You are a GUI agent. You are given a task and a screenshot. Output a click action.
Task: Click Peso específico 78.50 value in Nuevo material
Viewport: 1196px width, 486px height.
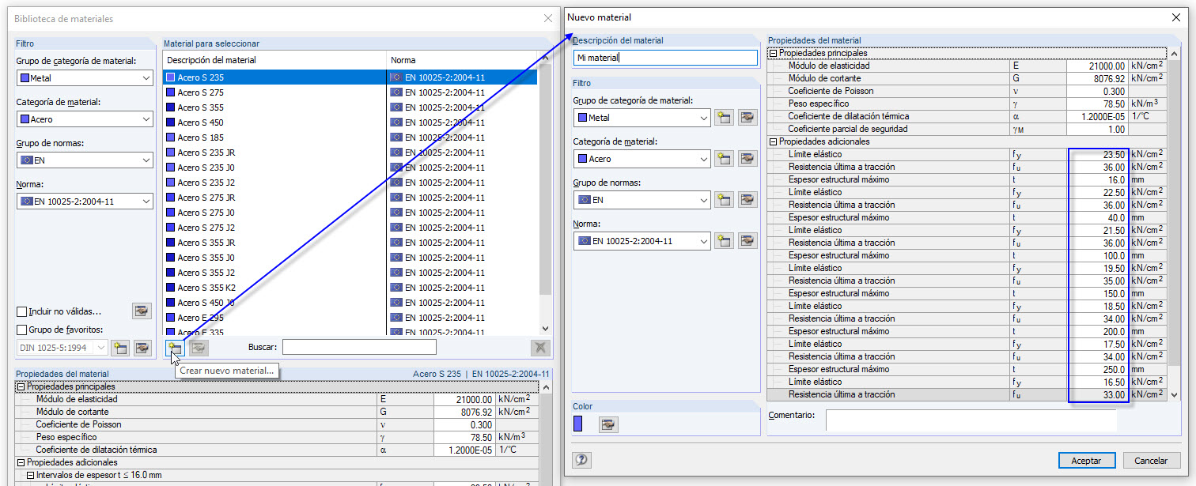tap(1097, 104)
